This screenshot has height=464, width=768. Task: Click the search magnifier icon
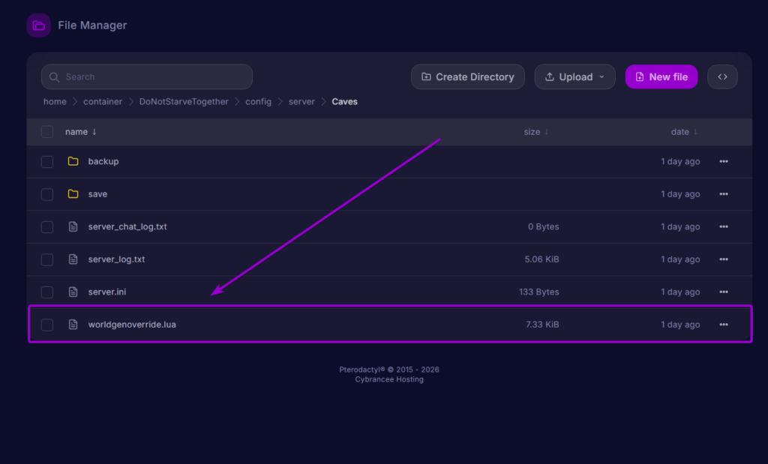[54, 77]
